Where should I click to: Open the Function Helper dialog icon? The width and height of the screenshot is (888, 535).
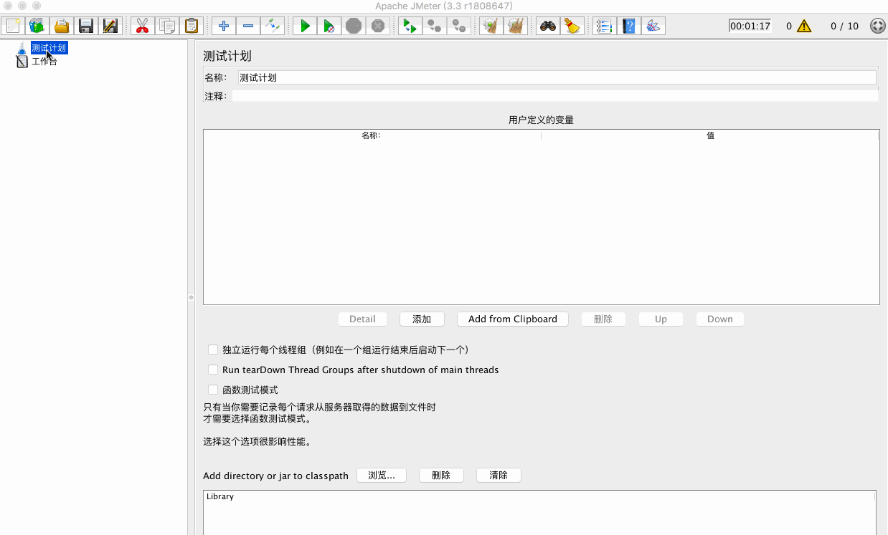(605, 26)
